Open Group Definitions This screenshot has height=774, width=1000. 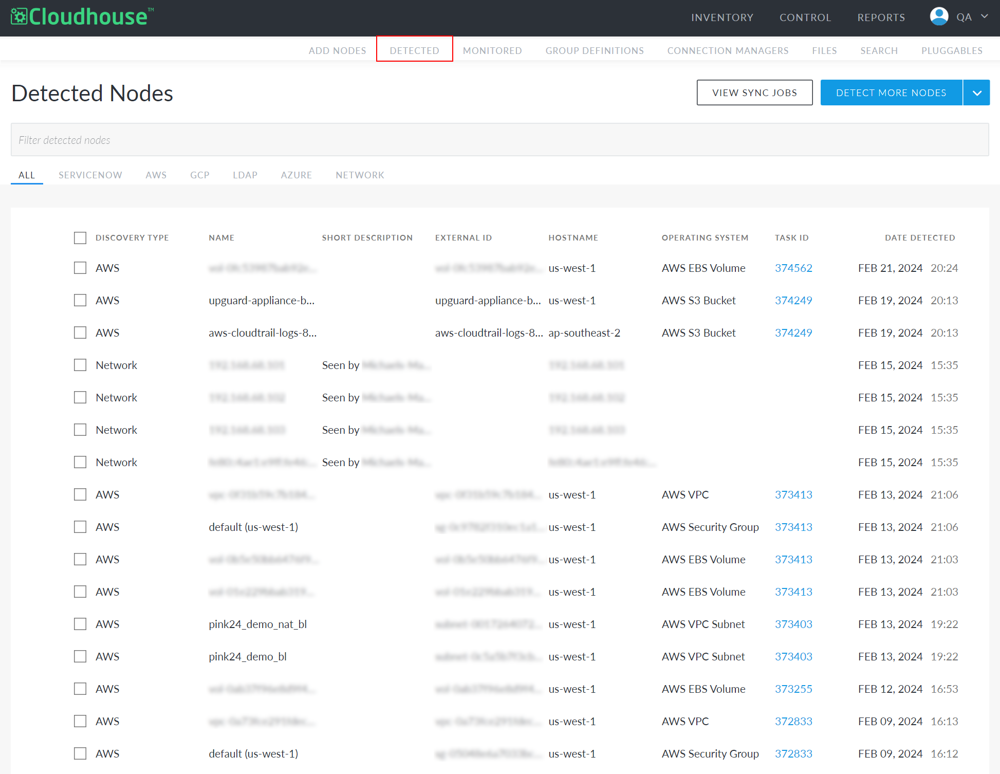click(x=595, y=50)
